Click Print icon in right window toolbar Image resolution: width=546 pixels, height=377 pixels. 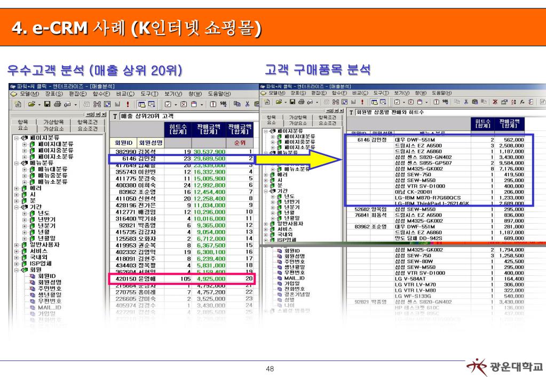[302, 102]
